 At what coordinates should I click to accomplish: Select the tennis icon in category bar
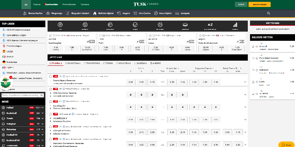(135, 25)
